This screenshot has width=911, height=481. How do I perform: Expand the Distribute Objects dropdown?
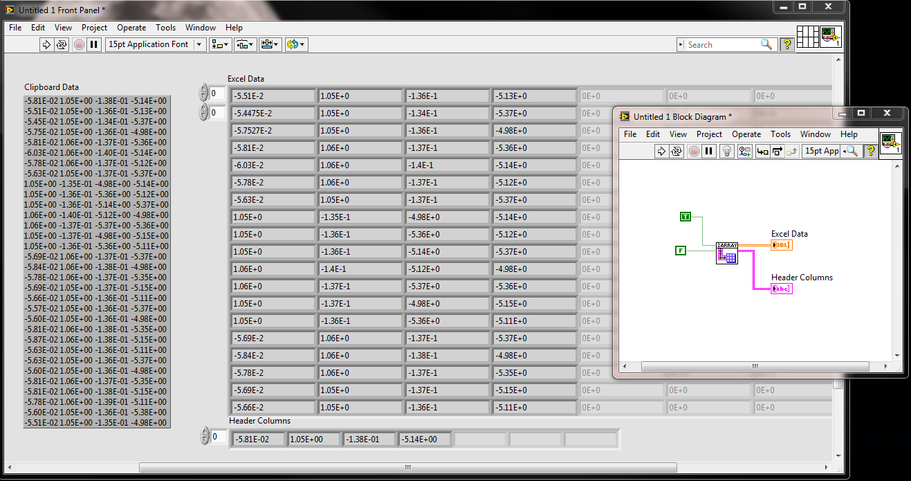coord(246,44)
